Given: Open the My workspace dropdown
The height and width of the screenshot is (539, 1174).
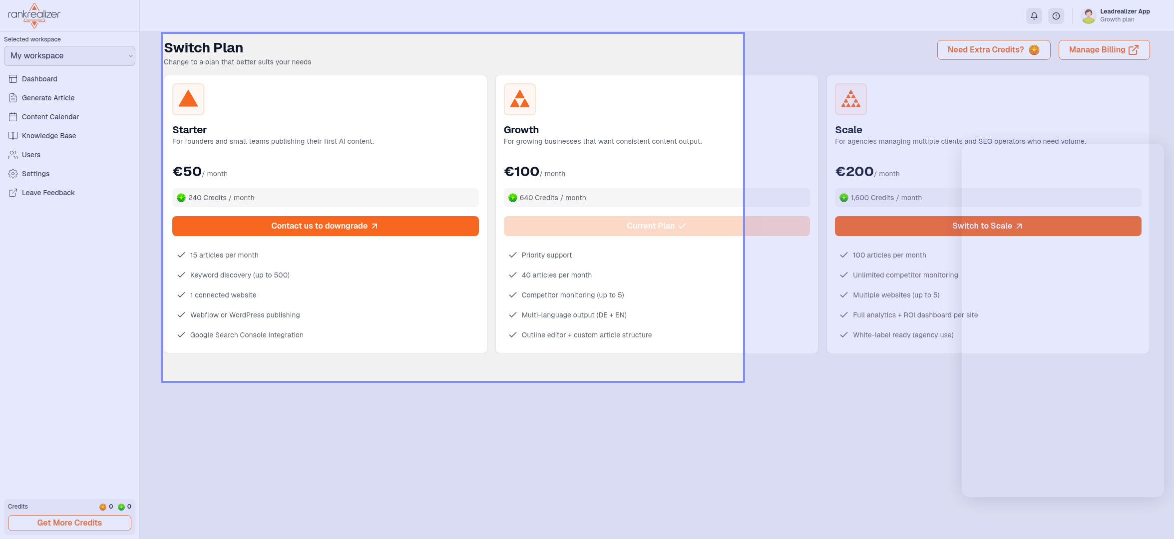Looking at the screenshot, I should [x=69, y=56].
